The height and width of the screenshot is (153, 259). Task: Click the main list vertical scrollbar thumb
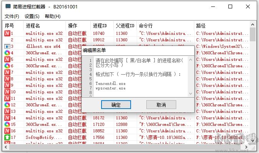[252, 34]
